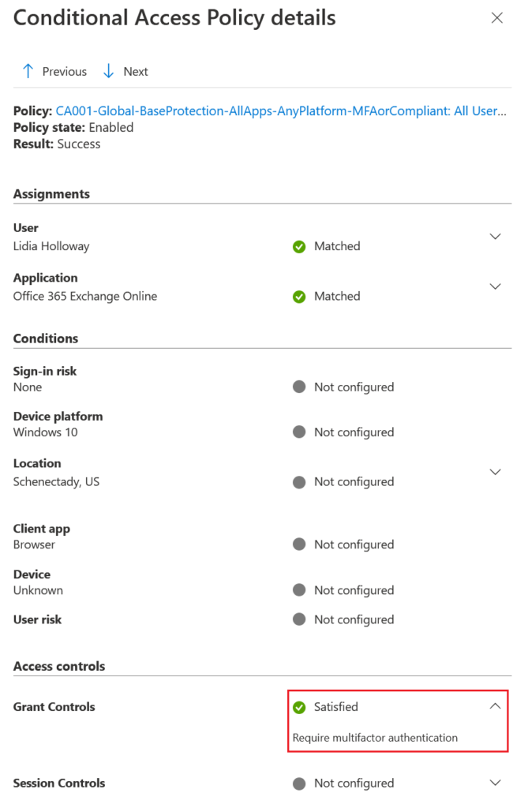The height and width of the screenshot is (808, 513).
Task: Close the Conditional Access Policy details pane
Action: [496, 18]
